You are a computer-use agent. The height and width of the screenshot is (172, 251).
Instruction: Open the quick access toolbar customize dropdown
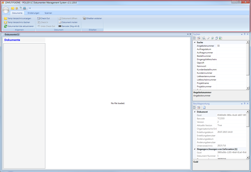pos(30,8)
